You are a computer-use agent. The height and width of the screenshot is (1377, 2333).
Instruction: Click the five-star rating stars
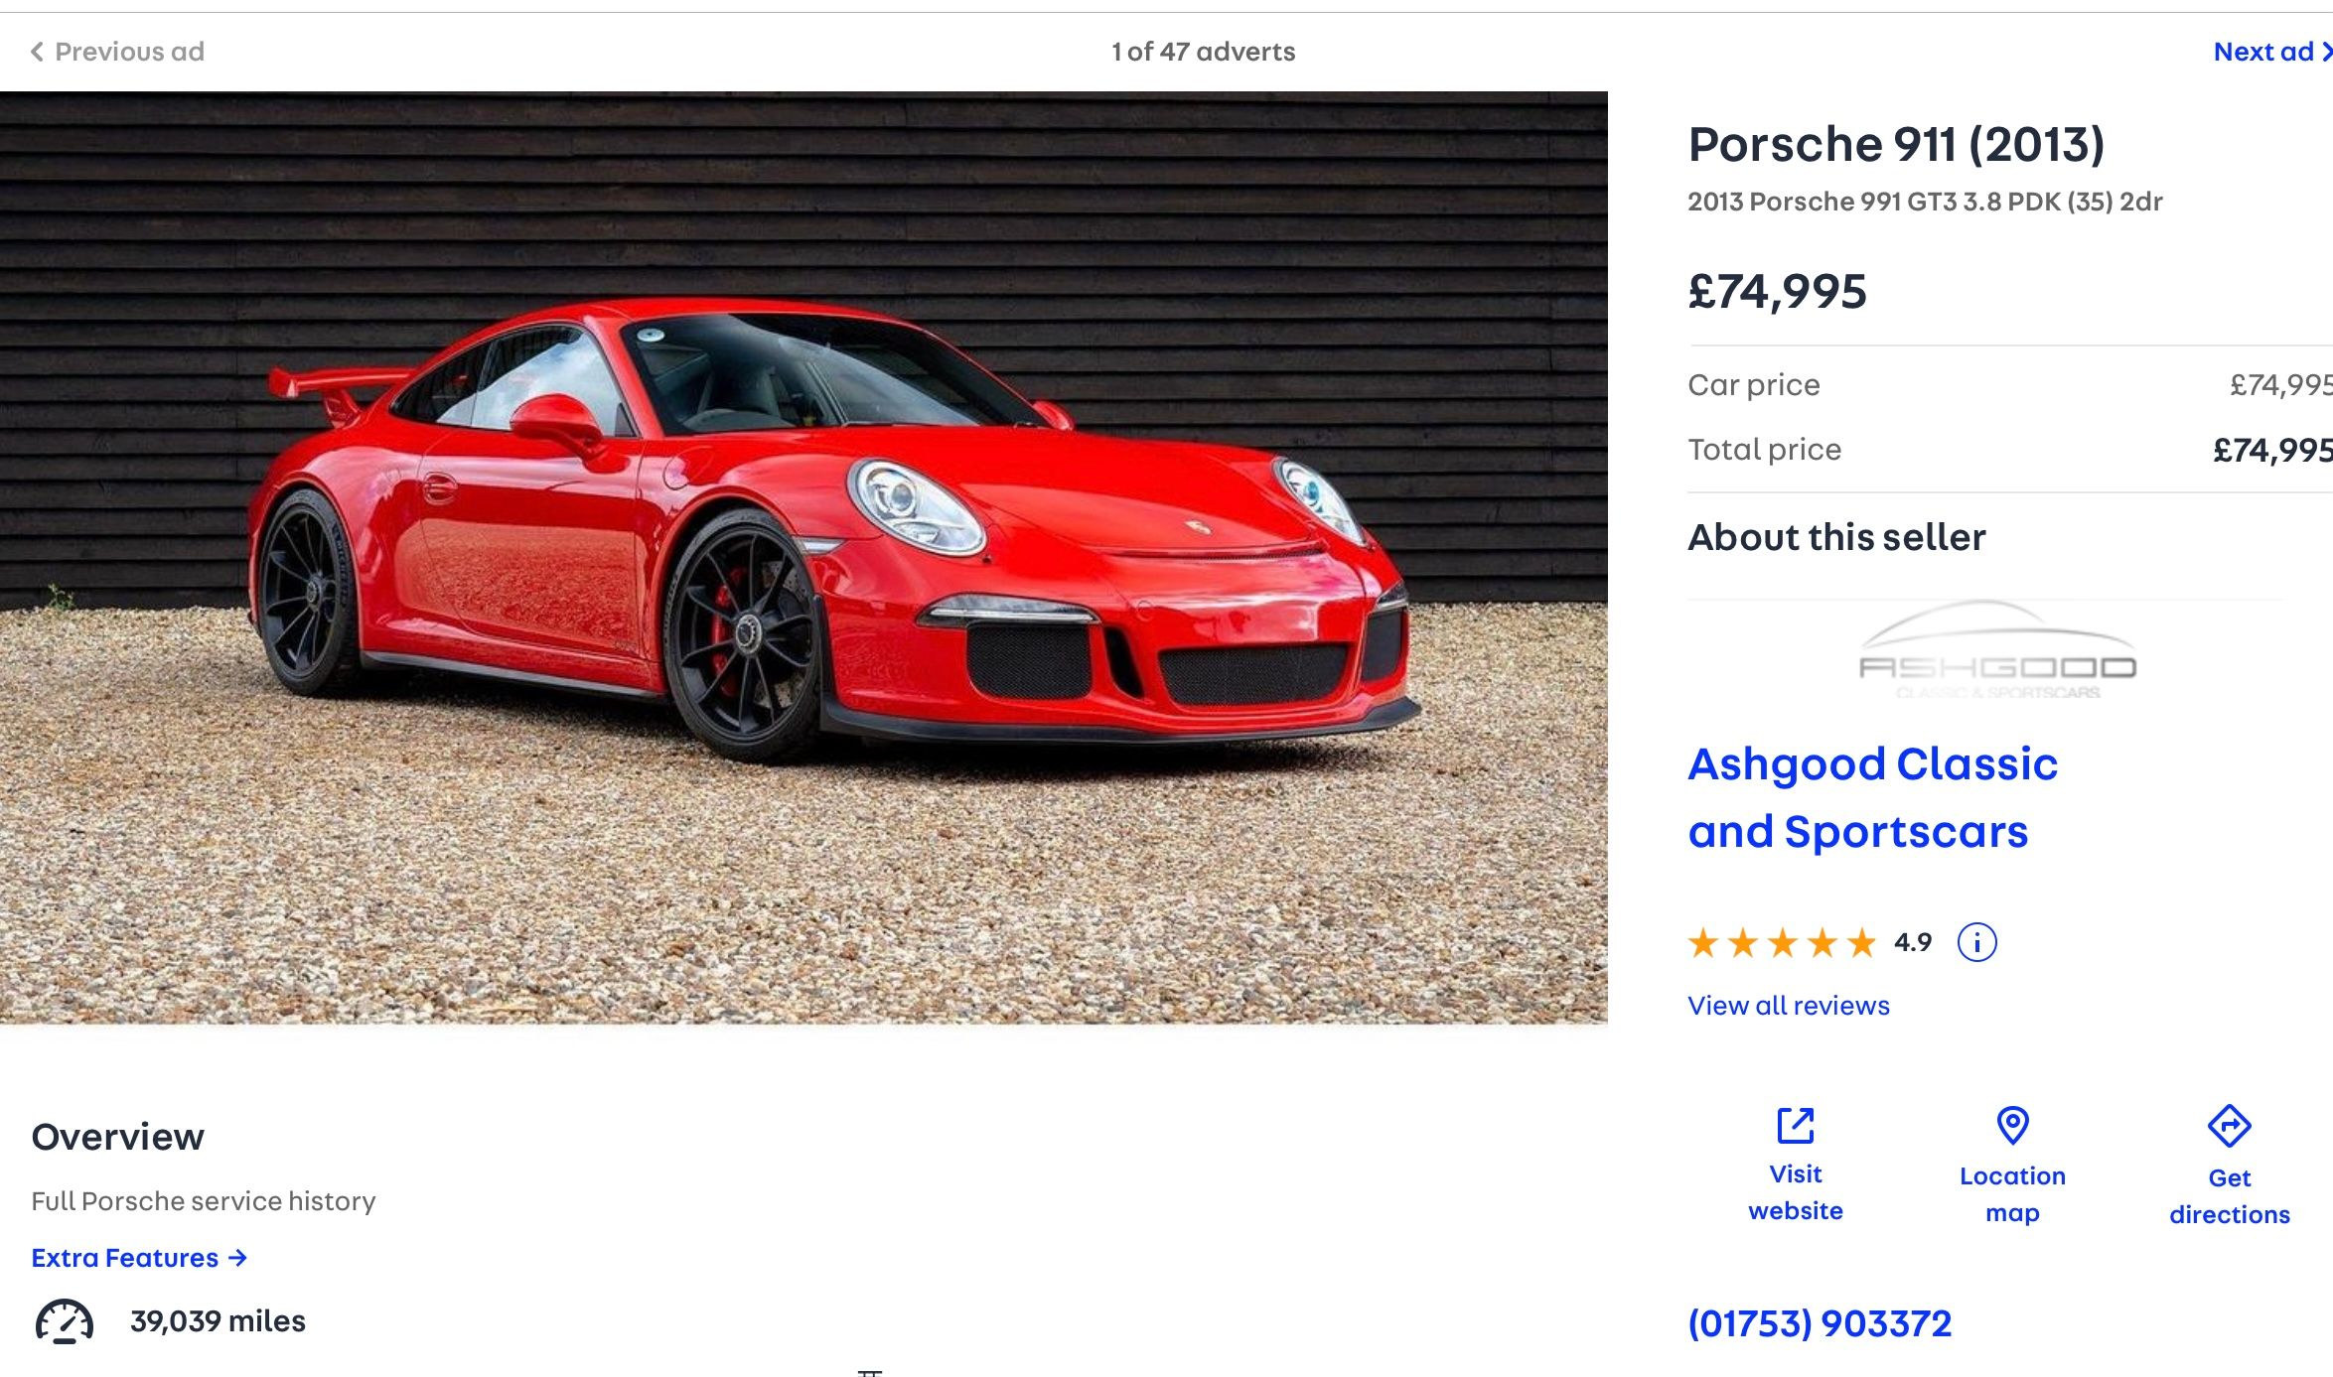tap(1782, 942)
